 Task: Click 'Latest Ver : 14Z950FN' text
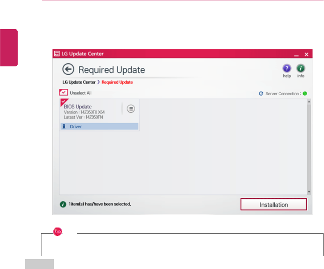tap(83, 117)
